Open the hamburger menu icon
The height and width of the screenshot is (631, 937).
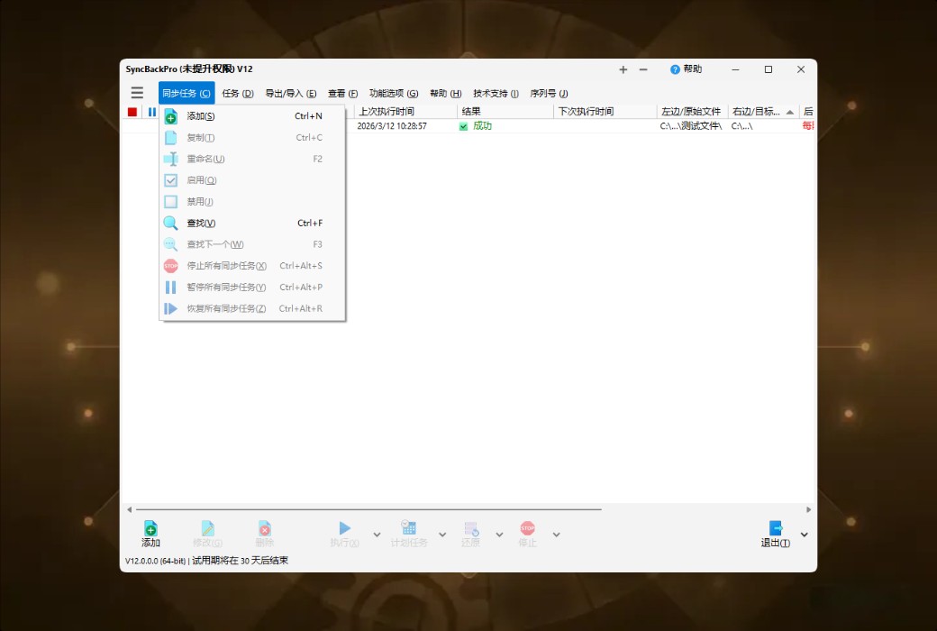[137, 92]
